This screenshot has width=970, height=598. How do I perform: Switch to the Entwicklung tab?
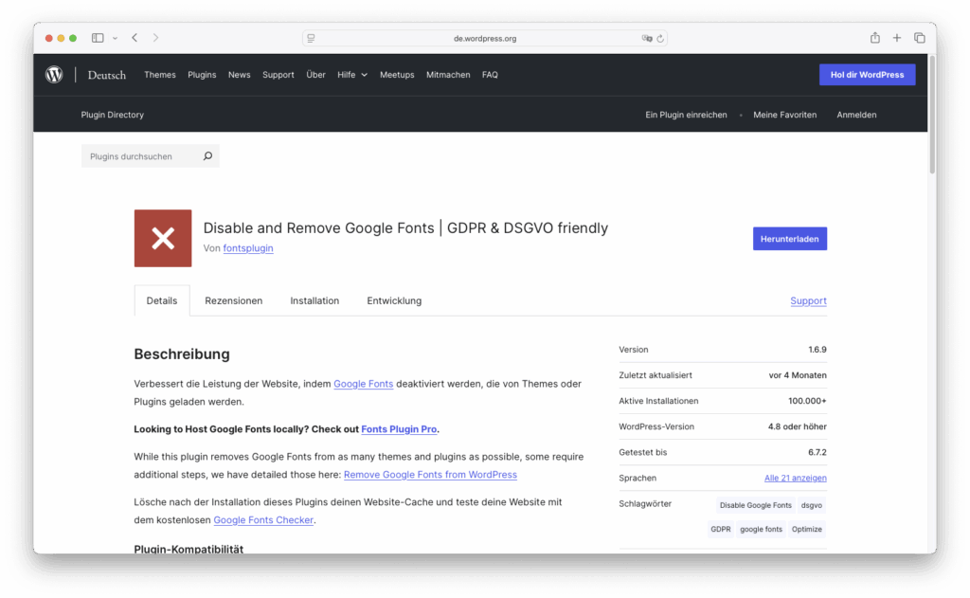[394, 300]
